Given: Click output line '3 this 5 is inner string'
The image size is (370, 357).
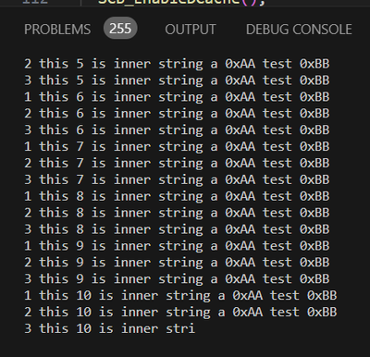Looking at the screenshot, I should (177, 80).
